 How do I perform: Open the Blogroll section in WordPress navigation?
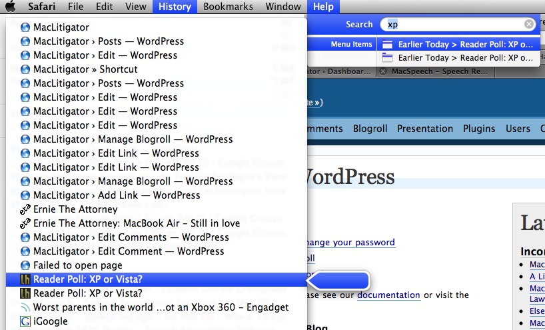370,129
